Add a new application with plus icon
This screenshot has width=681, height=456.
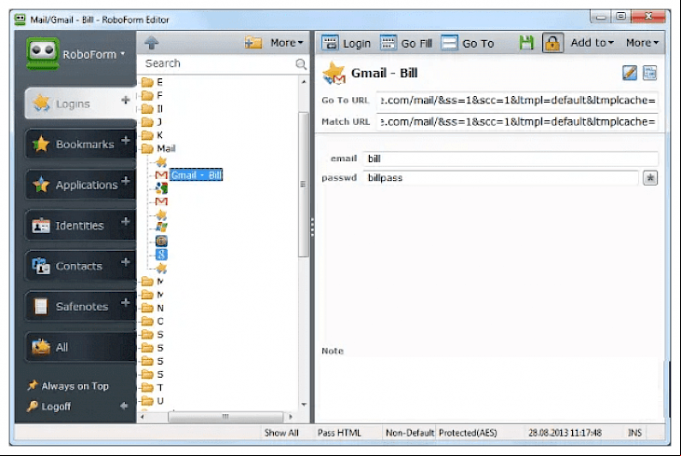pyautogui.click(x=126, y=180)
